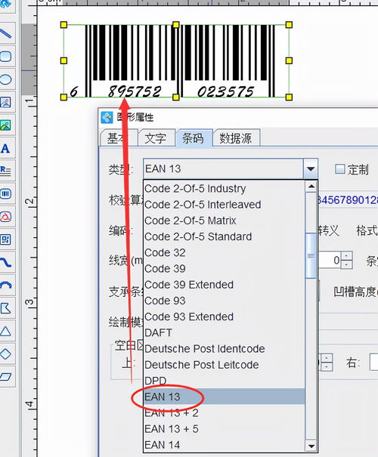Screen dimensions: 378x457
Task: Switch to the 基本 tab
Action: coord(119,138)
